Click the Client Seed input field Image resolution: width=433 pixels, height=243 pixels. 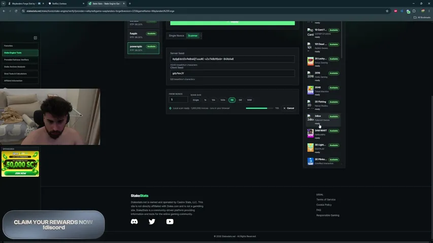[x=232, y=73]
